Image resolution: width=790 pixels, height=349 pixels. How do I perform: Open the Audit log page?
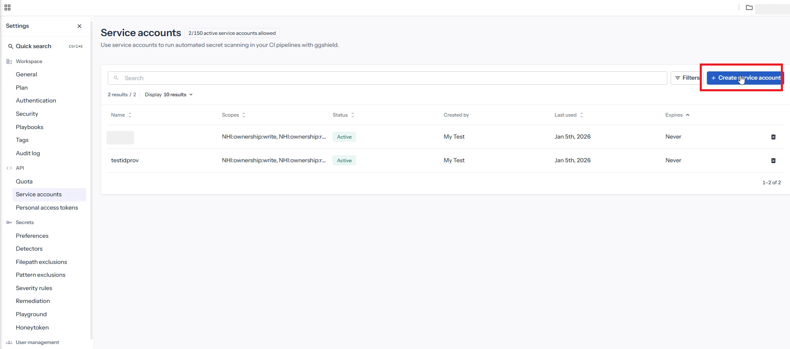[28, 153]
